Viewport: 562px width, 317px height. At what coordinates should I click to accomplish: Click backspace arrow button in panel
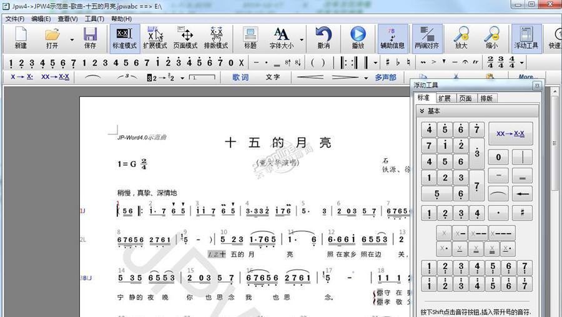(522, 194)
